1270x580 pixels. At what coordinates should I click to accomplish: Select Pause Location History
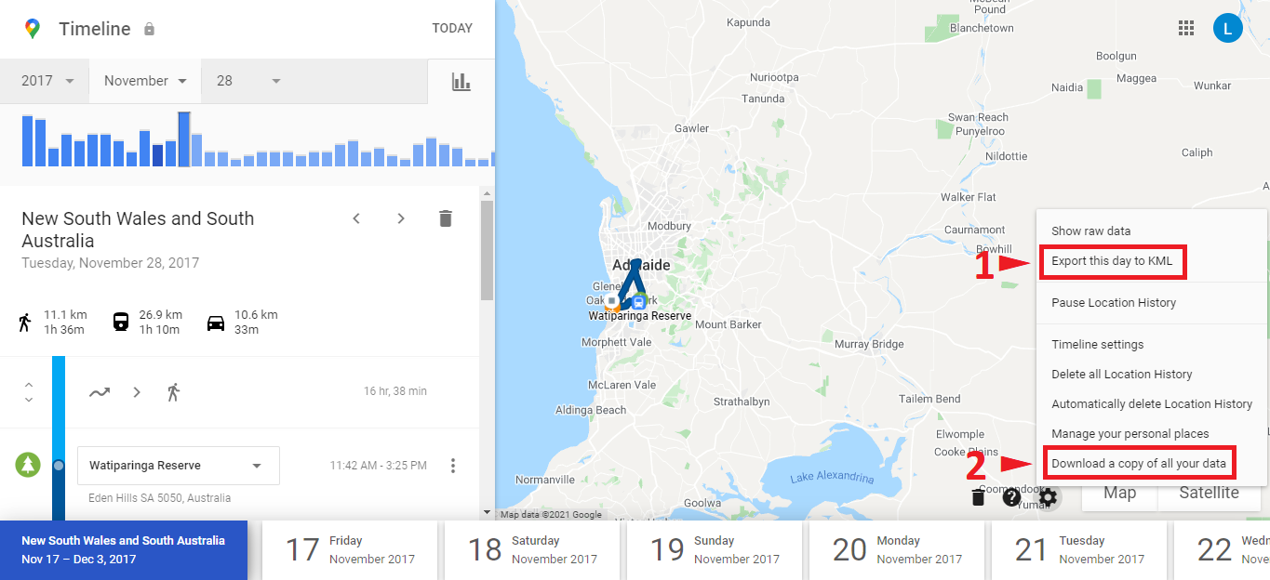[1152, 302]
